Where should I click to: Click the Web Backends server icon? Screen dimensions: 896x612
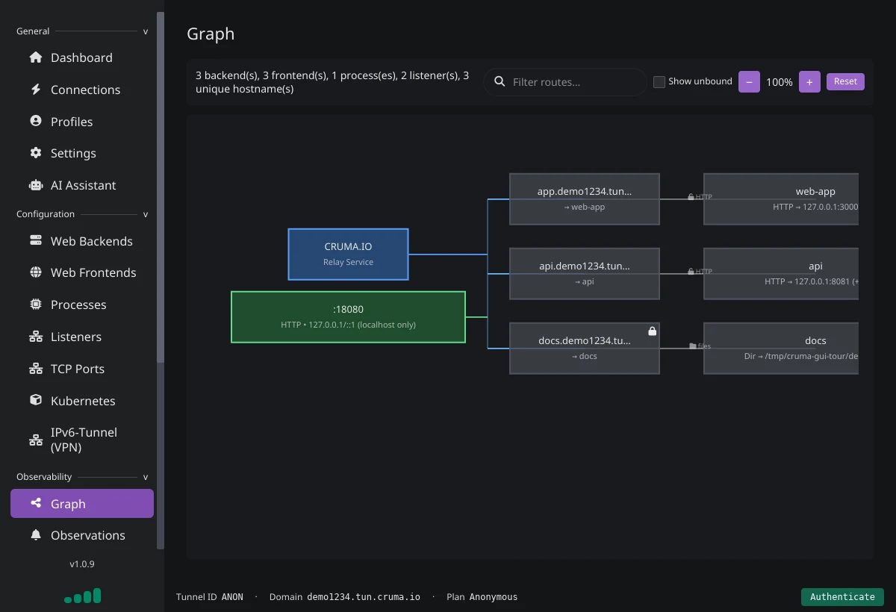coord(35,240)
